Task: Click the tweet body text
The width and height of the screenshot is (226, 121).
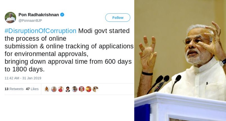Action: tap(69, 50)
